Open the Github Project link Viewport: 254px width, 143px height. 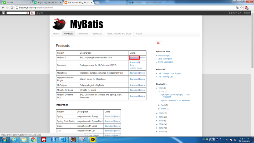click(x=164, y=55)
